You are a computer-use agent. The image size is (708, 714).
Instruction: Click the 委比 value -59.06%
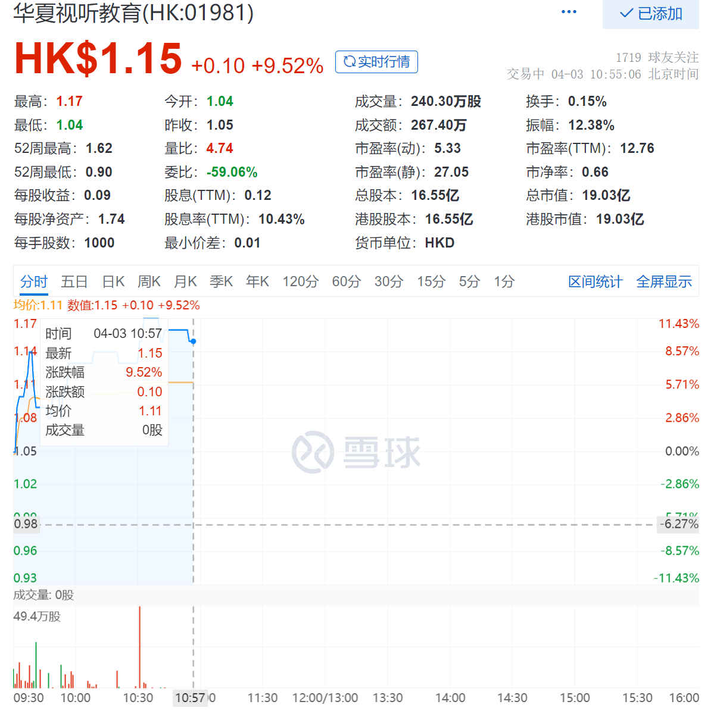[x=232, y=172]
